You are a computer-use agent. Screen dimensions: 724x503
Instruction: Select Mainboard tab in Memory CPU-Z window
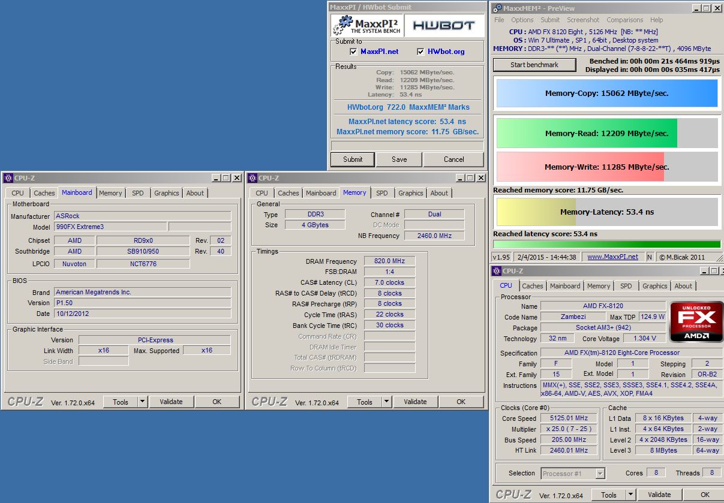[321, 193]
